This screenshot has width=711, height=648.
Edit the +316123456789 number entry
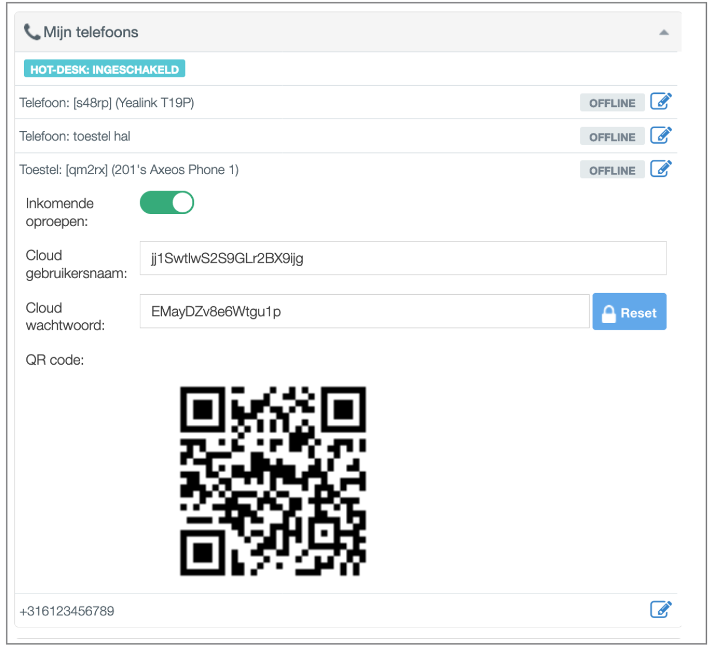661,610
